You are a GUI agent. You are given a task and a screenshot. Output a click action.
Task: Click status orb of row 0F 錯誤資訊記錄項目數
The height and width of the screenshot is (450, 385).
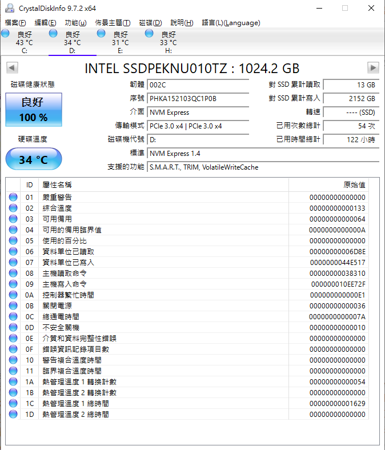13,349
